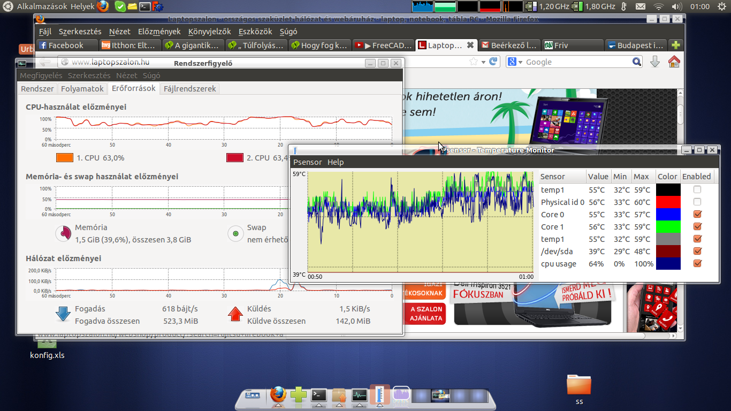This screenshot has height=411, width=731.
Task: Open the package updater box icon in dock
Action: tap(339, 395)
